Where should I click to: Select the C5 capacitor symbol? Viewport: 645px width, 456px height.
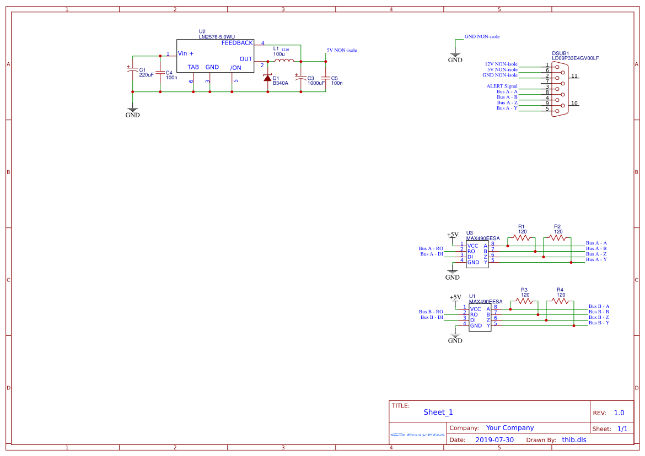click(325, 77)
